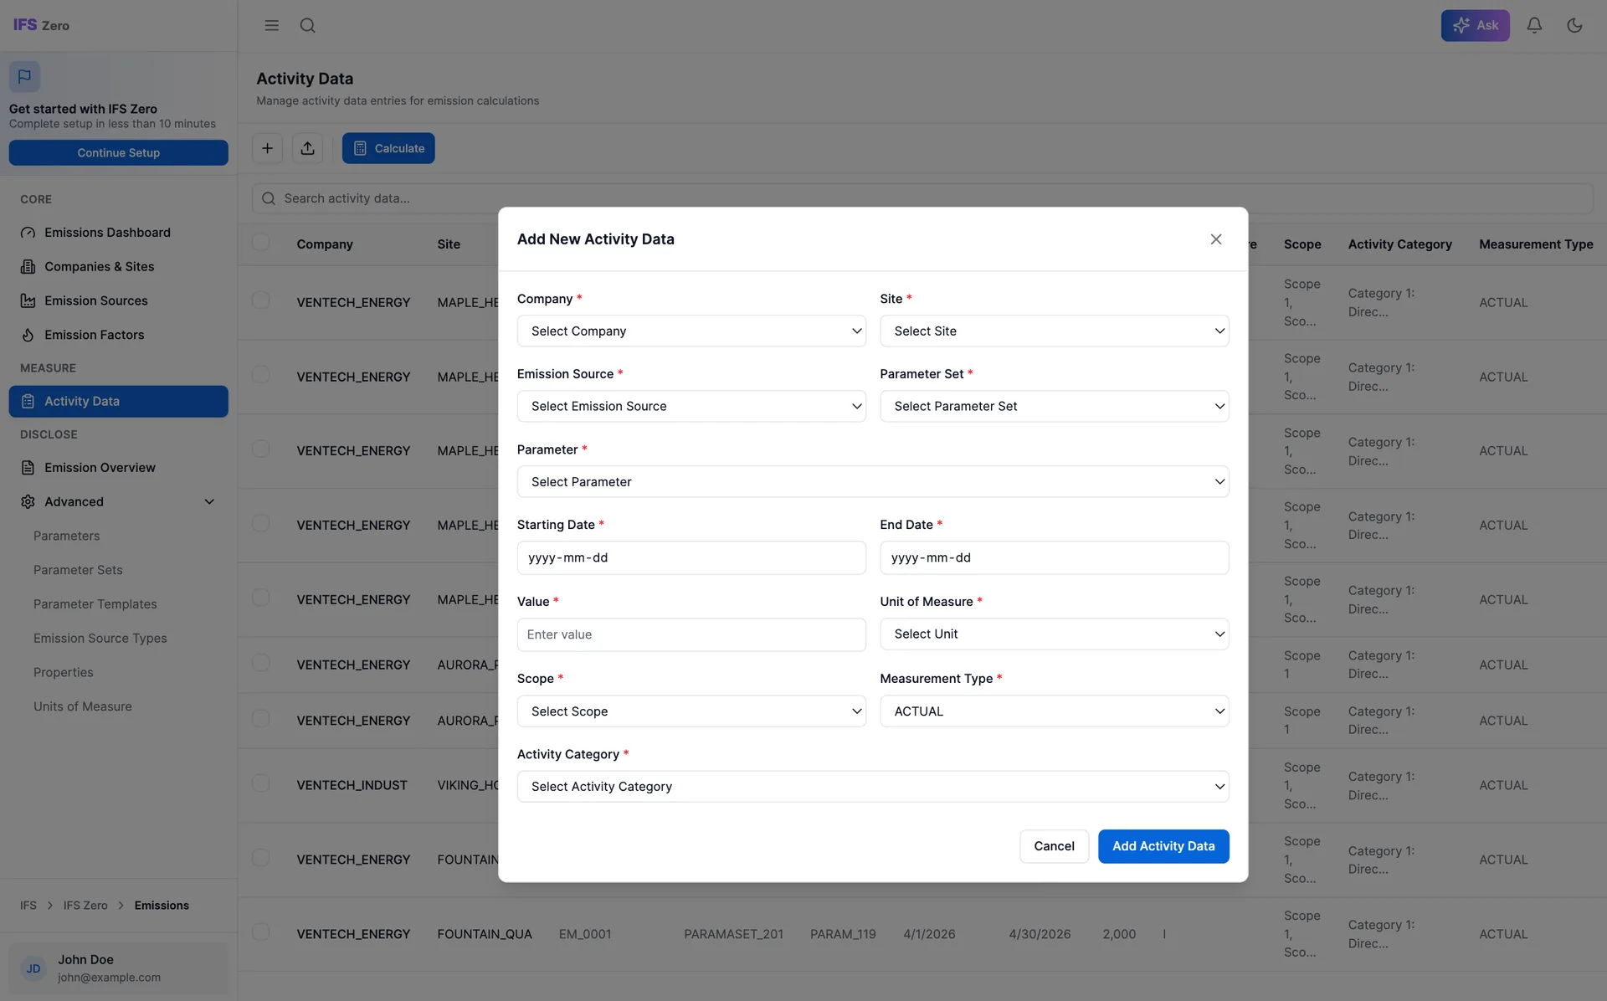
Task: Open notifications via the bell icon
Action: [1534, 25]
